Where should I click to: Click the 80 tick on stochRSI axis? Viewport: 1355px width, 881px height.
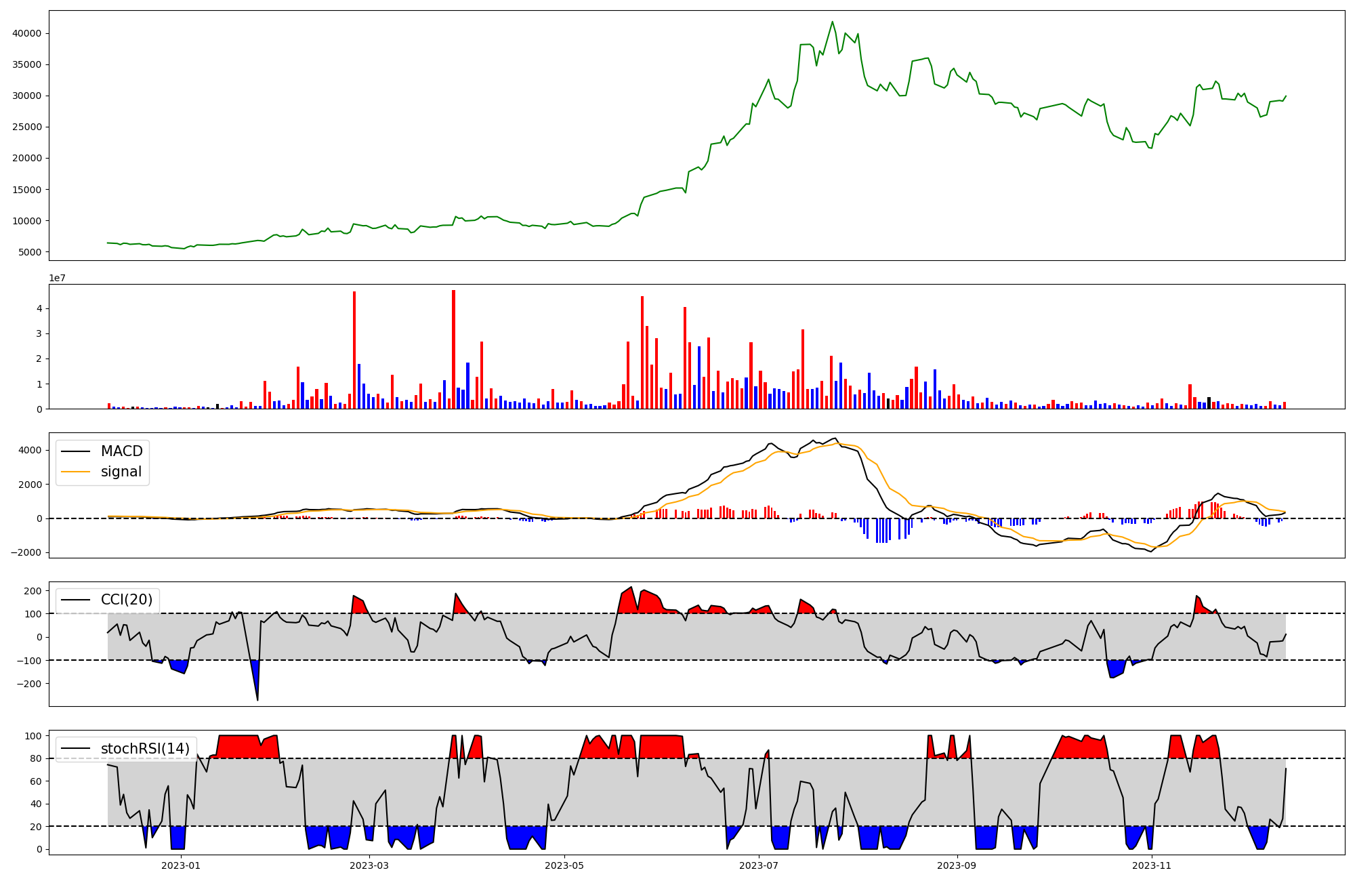(35, 758)
